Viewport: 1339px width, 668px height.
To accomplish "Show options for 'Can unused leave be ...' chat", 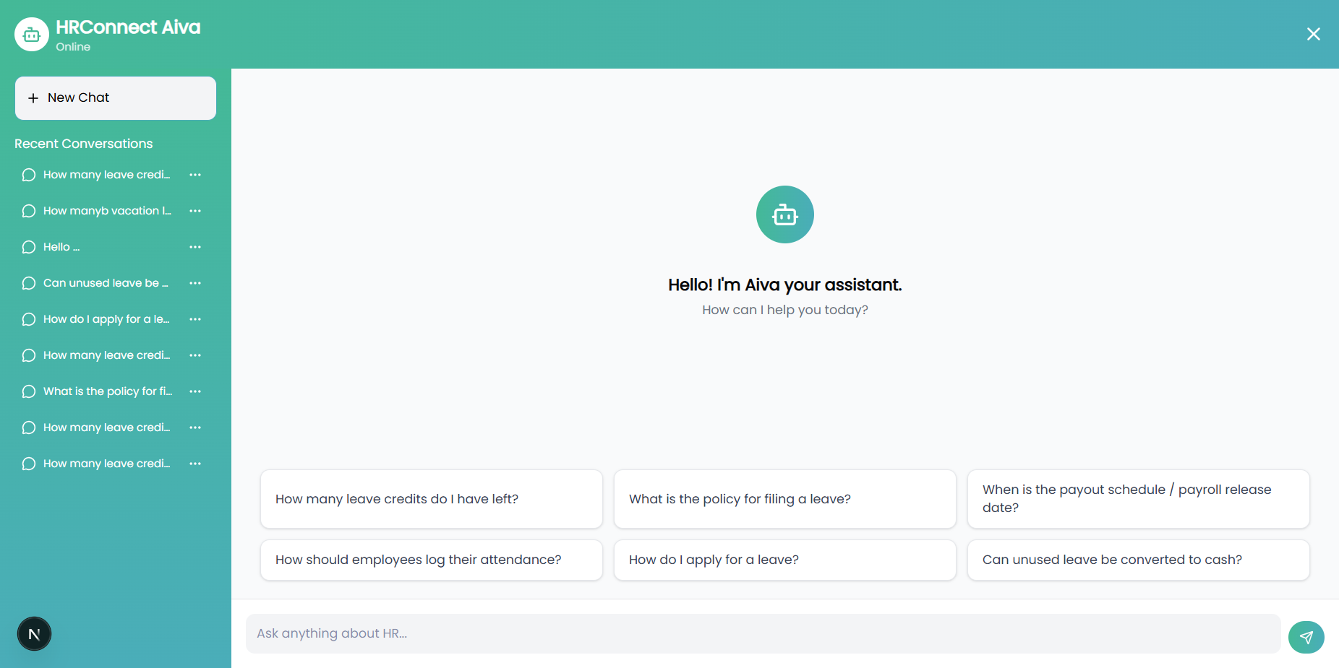I will tap(195, 283).
